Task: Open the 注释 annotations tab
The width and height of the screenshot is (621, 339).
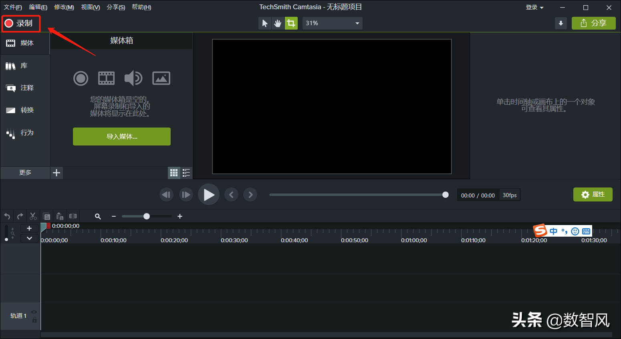Action: [x=25, y=88]
